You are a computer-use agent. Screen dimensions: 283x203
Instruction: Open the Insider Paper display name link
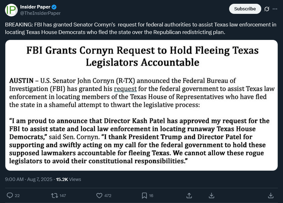[x=35, y=7]
